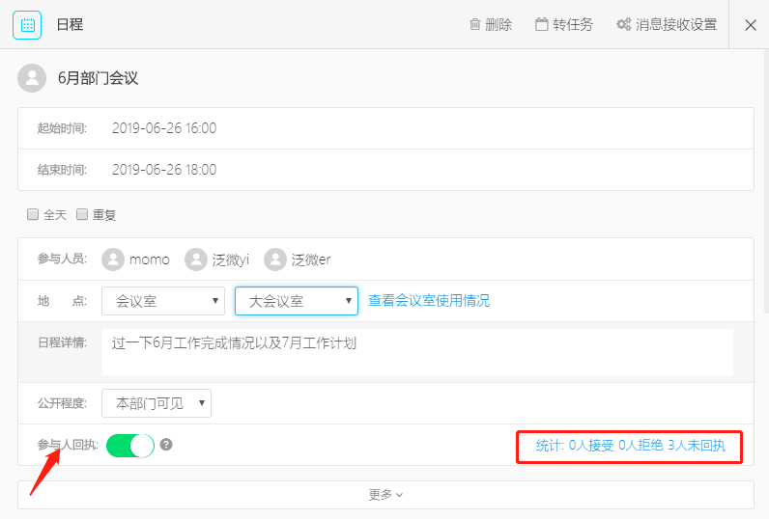This screenshot has height=519, width=769.
Task: Open the 查看会议室使用情况 link
Action: pos(429,301)
